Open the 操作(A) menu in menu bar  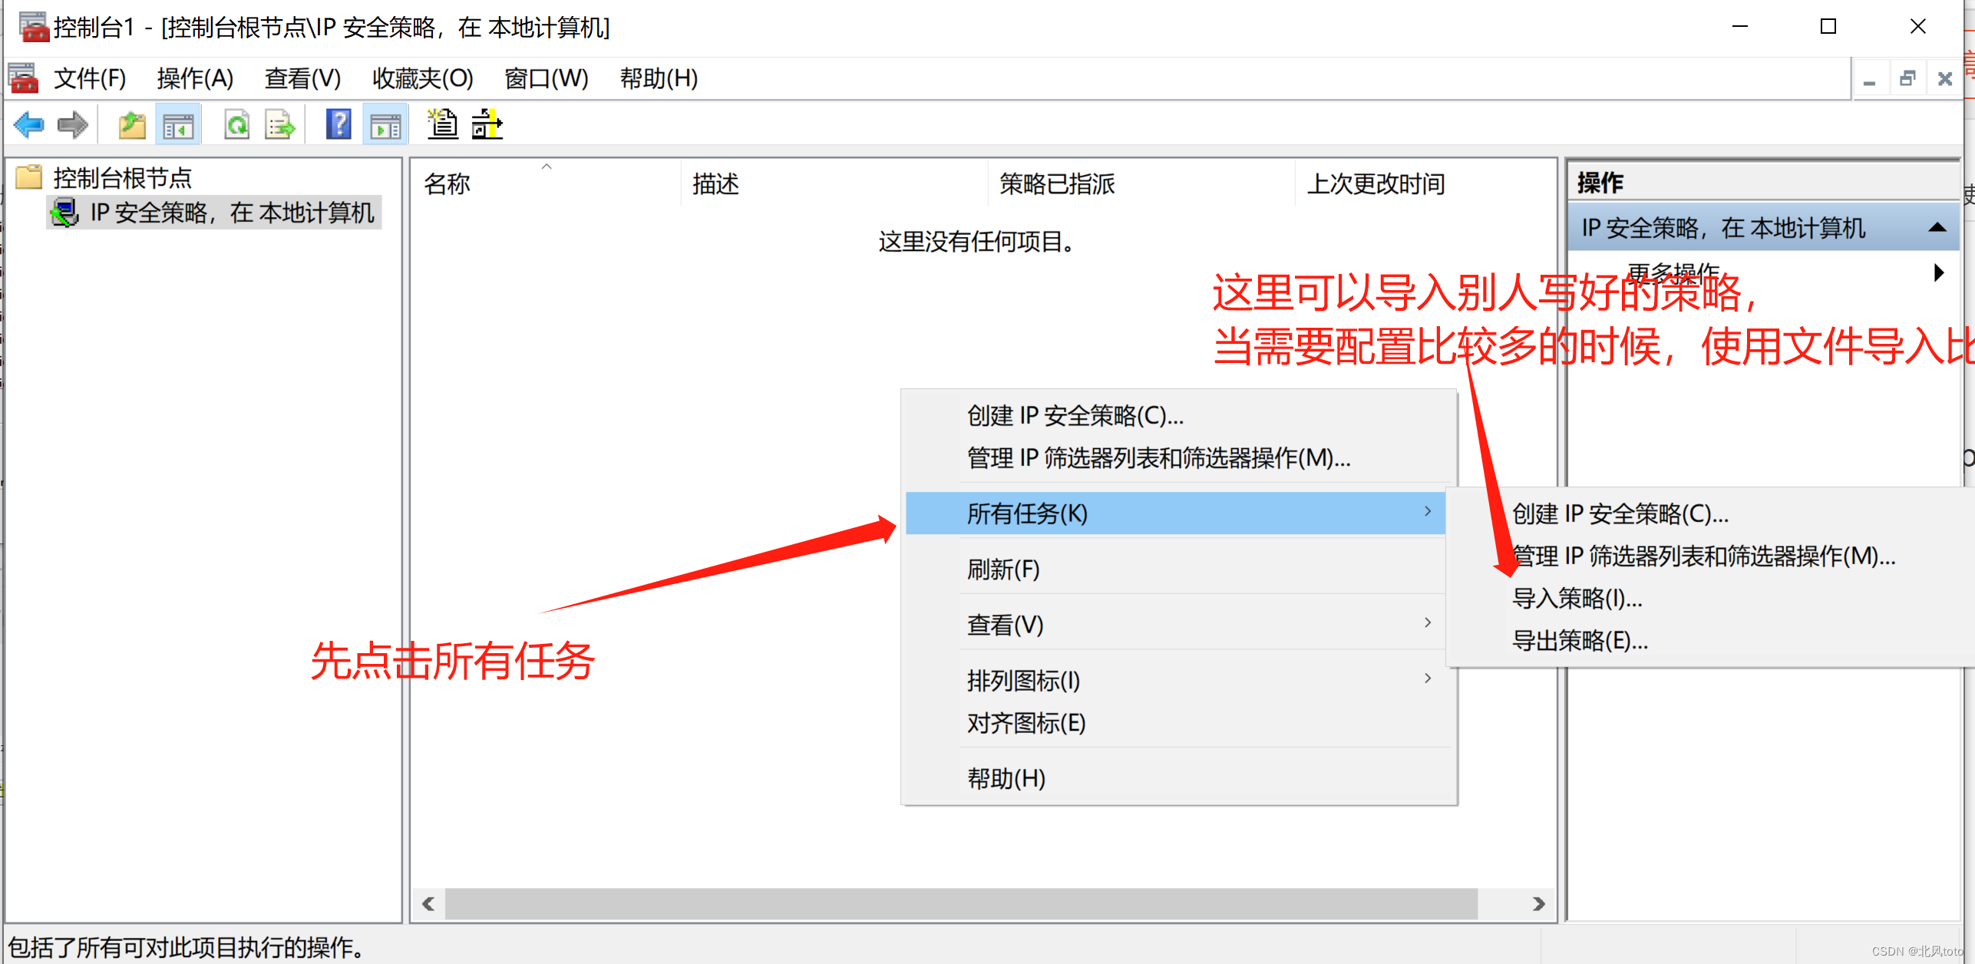click(x=195, y=78)
